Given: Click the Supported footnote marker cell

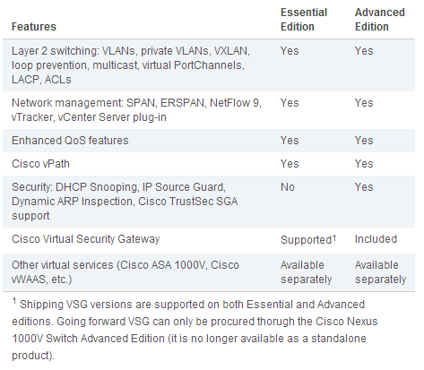Looking at the screenshot, I should [x=308, y=240].
